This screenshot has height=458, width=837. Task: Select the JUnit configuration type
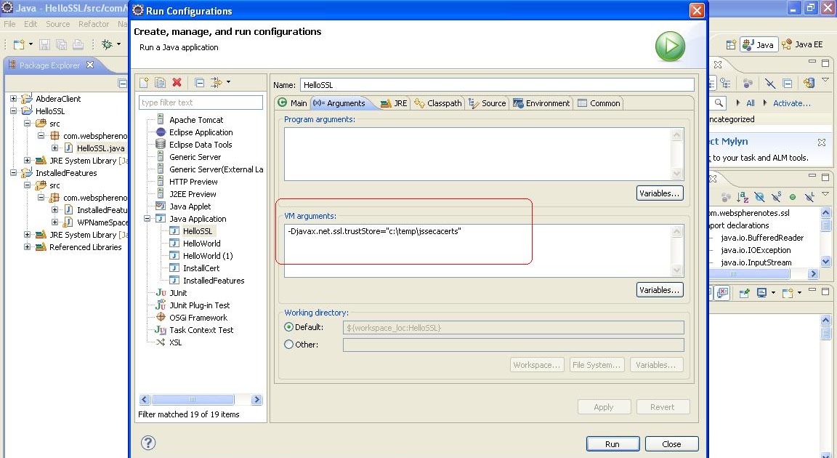click(178, 293)
